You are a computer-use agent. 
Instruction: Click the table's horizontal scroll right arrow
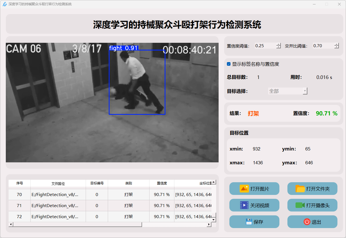pos(209,224)
